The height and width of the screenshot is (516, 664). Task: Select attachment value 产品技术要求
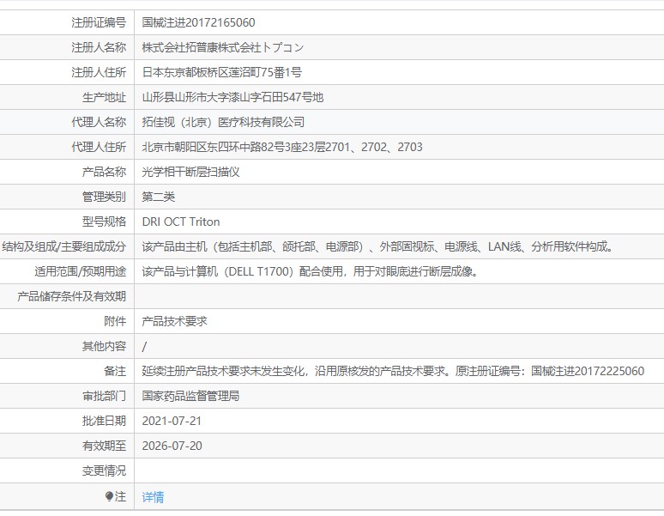(x=174, y=322)
